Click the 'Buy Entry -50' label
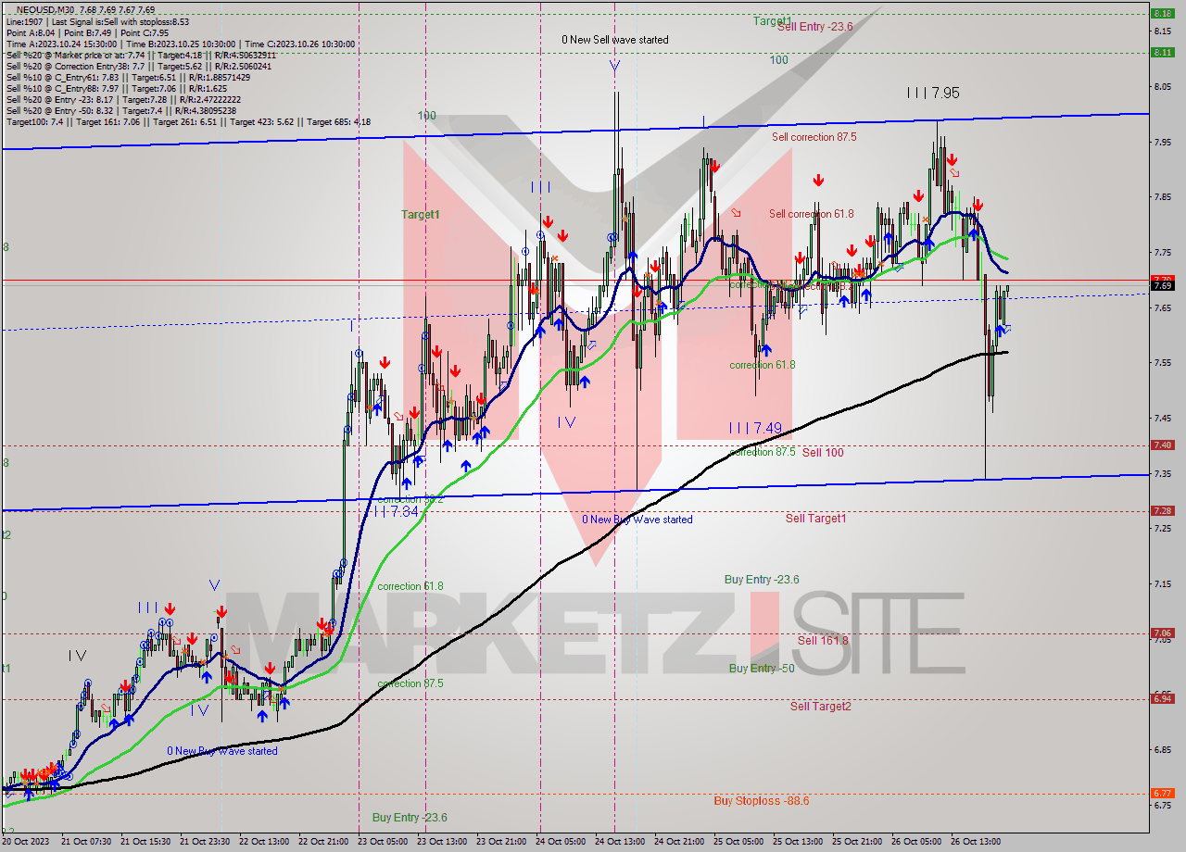The width and height of the screenshot is (1186, 852). [x=762, y=668]
